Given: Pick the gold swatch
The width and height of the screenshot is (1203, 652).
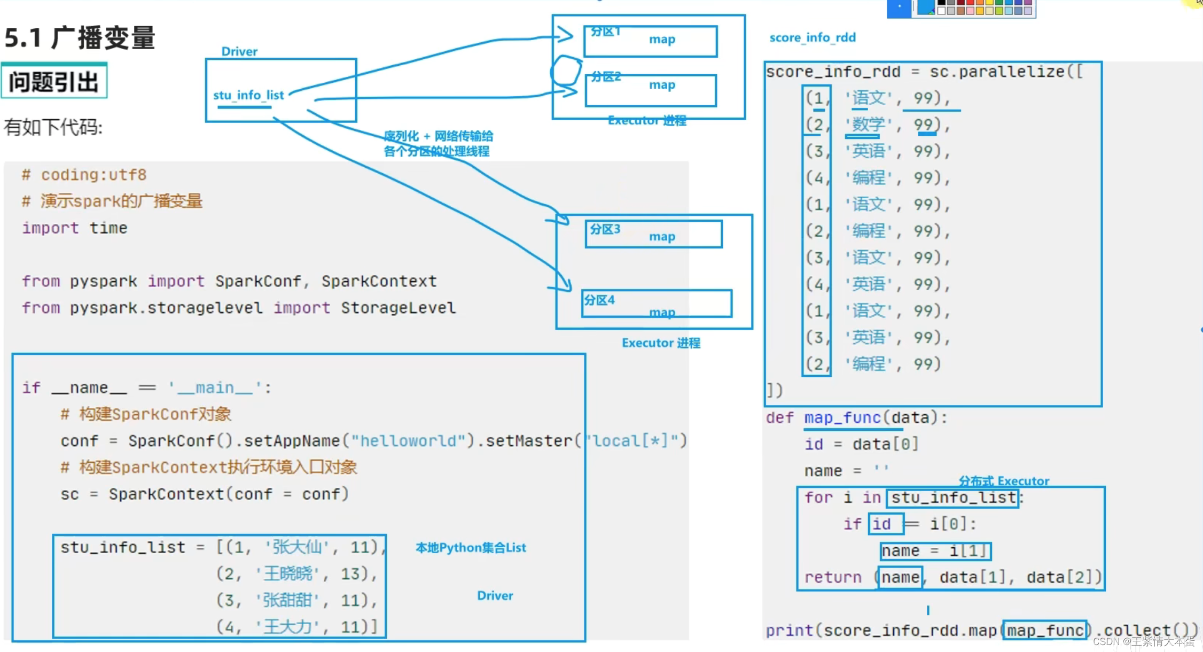Looking at the screenshot, I should coord(980,11).
